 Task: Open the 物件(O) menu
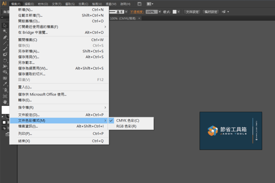(43, 4)
